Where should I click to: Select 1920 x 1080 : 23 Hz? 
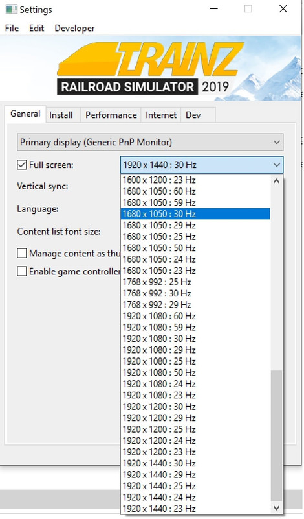pos(196,395)
